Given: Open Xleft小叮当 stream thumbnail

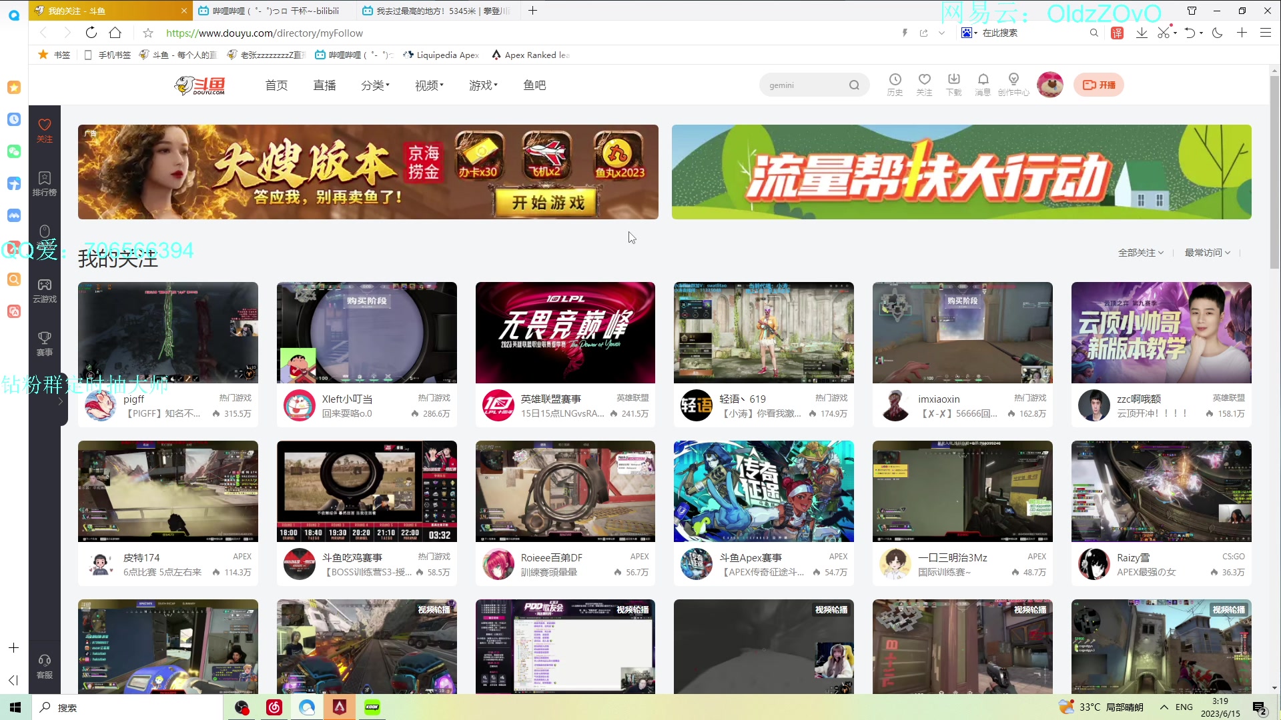Looking at the screenshot, I should pyautogui.click(x=366, y=332).
